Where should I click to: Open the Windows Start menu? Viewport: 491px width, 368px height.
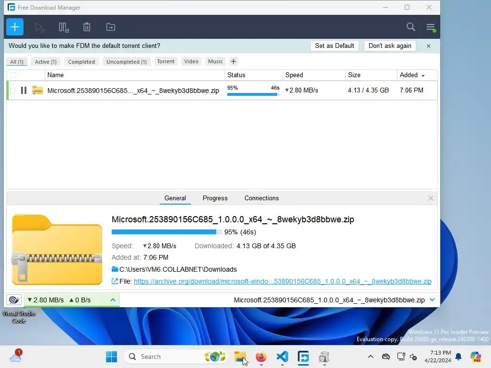click(x=111, y=356)
